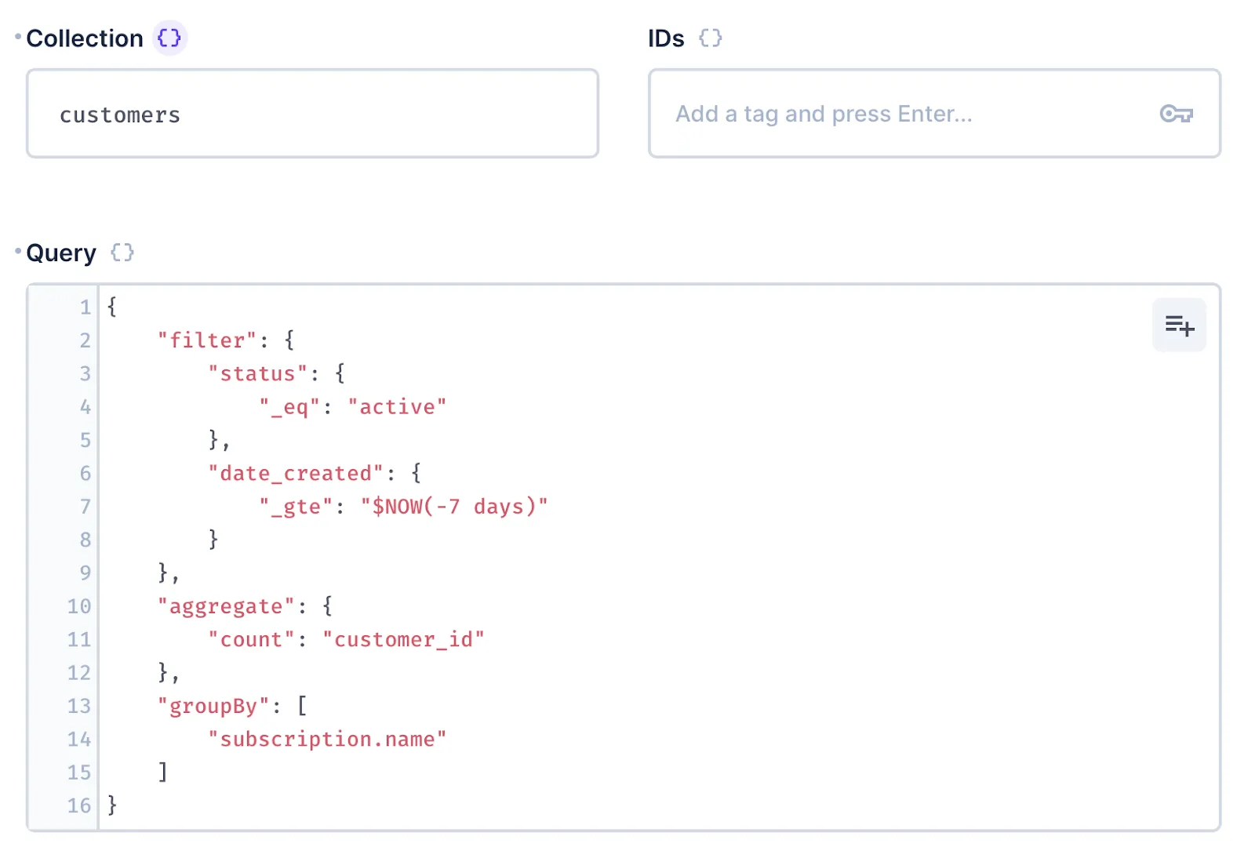Toggle raw value mode beside IDs label
The height and width of the screenshot is (858, 1255).
click(710, 37)
